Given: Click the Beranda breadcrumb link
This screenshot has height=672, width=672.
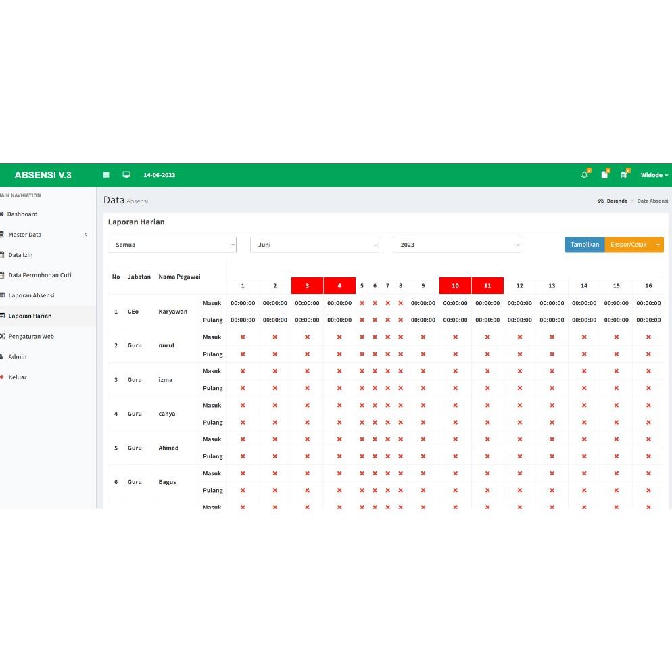Looking at the screenshot, I should click(x=616, y=201).
